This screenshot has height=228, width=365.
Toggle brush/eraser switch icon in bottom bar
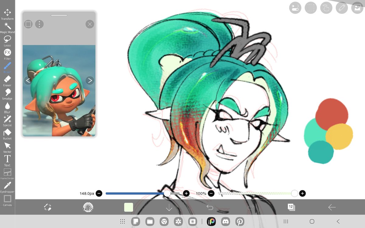(47, 207)
